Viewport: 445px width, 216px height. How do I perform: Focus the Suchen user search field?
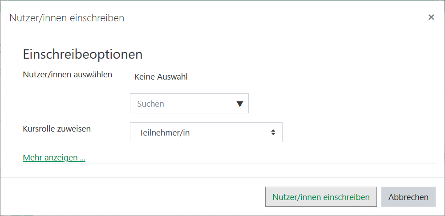(x=182, y=104)
